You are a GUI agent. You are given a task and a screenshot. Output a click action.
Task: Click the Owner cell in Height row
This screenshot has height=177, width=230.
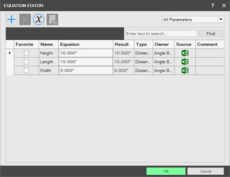click(164, 53)
